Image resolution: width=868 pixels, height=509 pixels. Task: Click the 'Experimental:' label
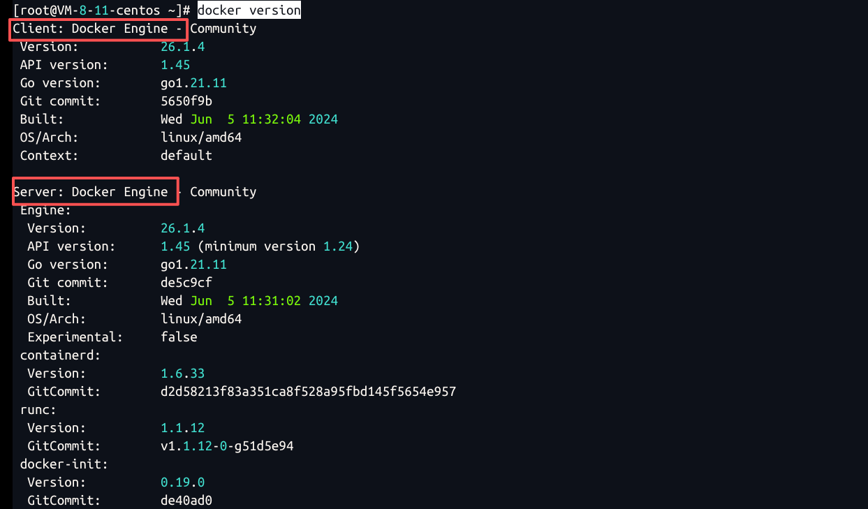click(75, 337)
